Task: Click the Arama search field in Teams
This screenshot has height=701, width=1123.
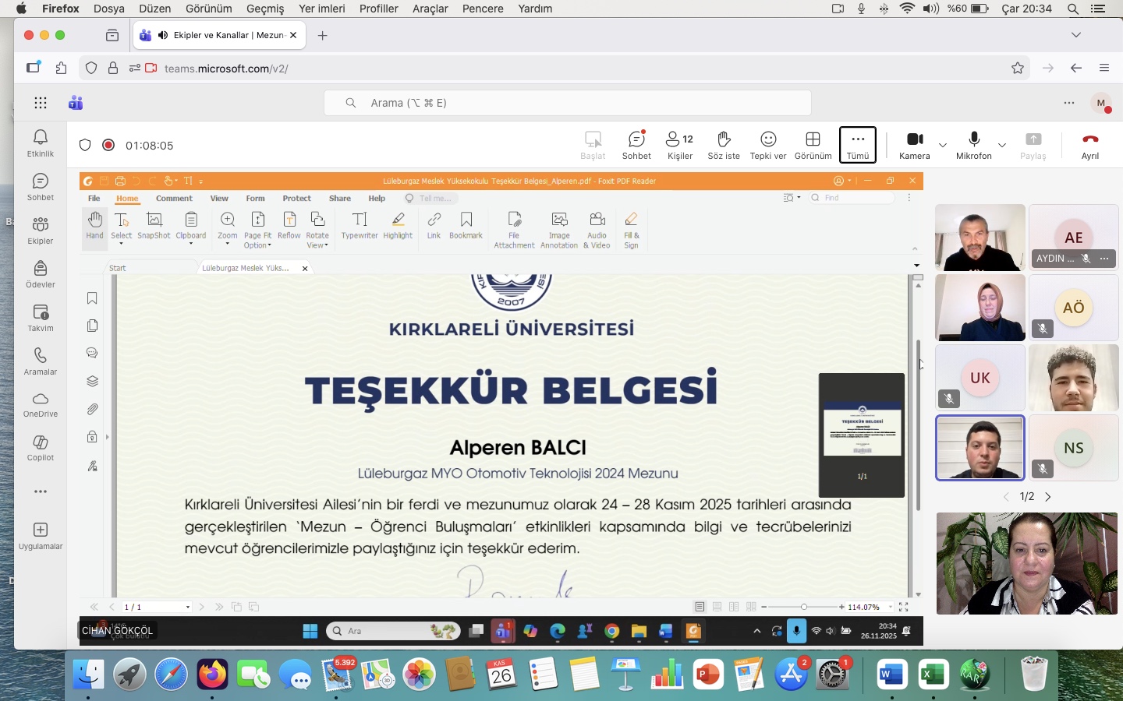Action: click(567, 103)
